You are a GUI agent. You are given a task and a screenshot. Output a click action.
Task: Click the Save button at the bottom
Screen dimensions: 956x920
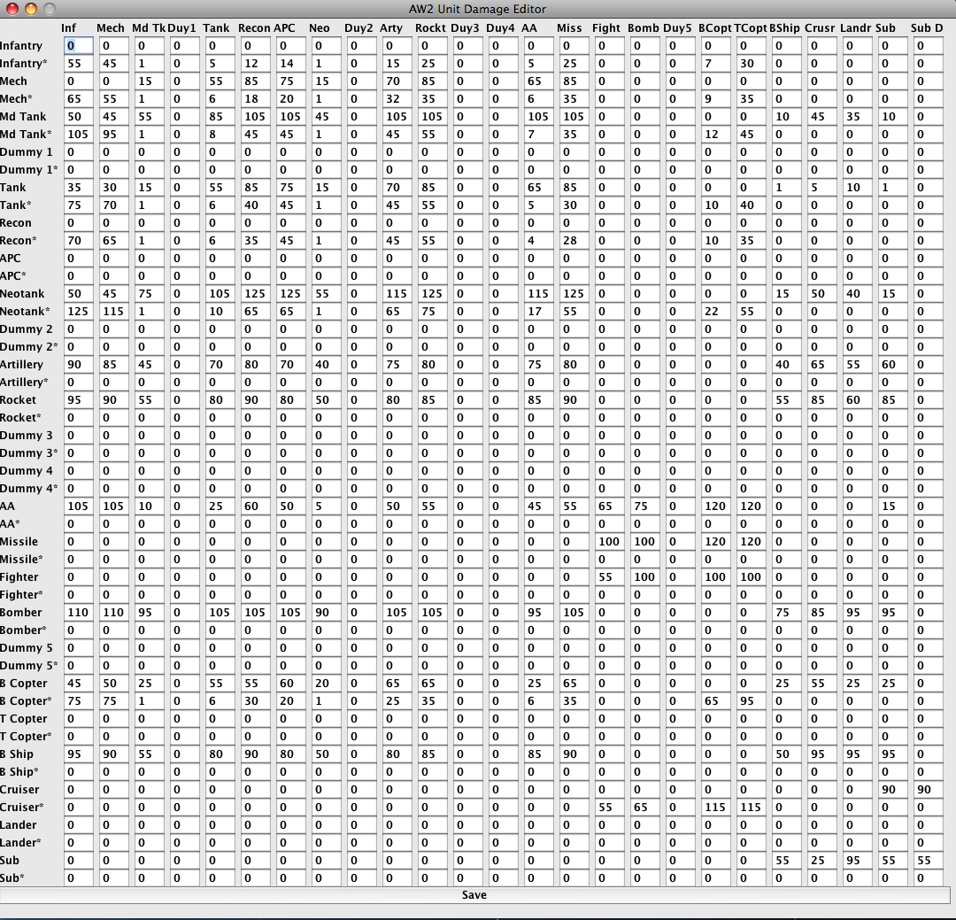(x=474, y=895)
